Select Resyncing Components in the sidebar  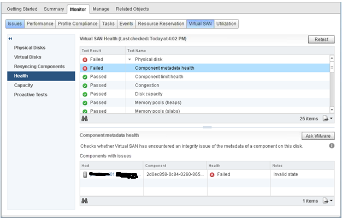(39, 66)
